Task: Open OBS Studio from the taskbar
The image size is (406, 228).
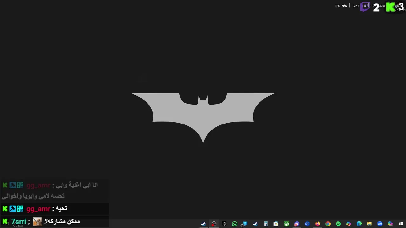Action: coord(214,224)
